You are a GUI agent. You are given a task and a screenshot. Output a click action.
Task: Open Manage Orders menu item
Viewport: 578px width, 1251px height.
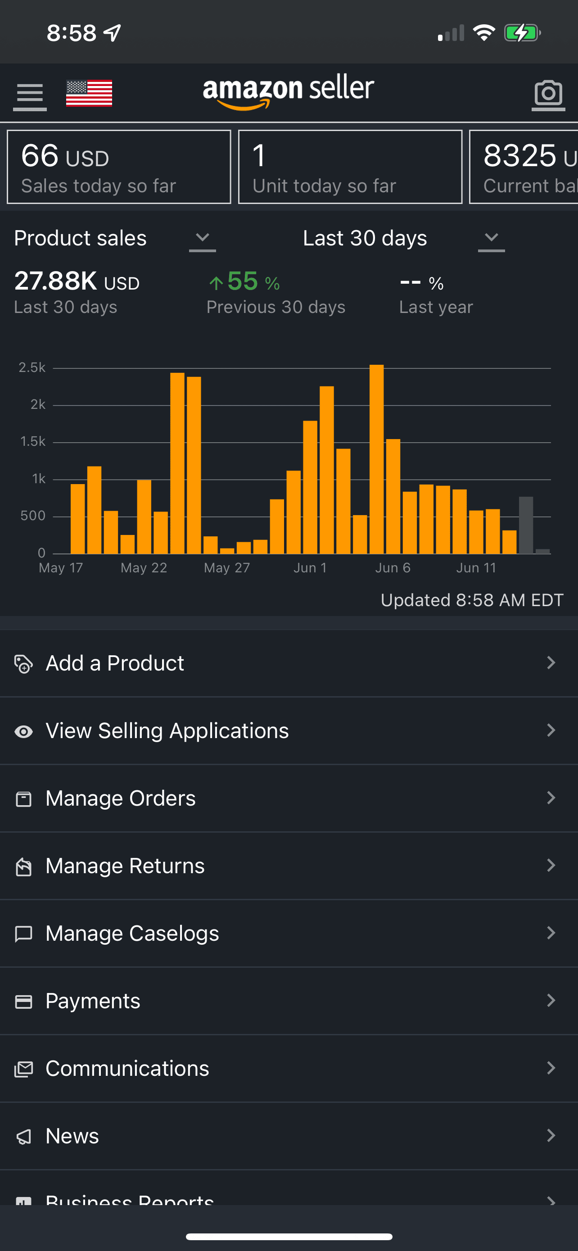[120, 798]
